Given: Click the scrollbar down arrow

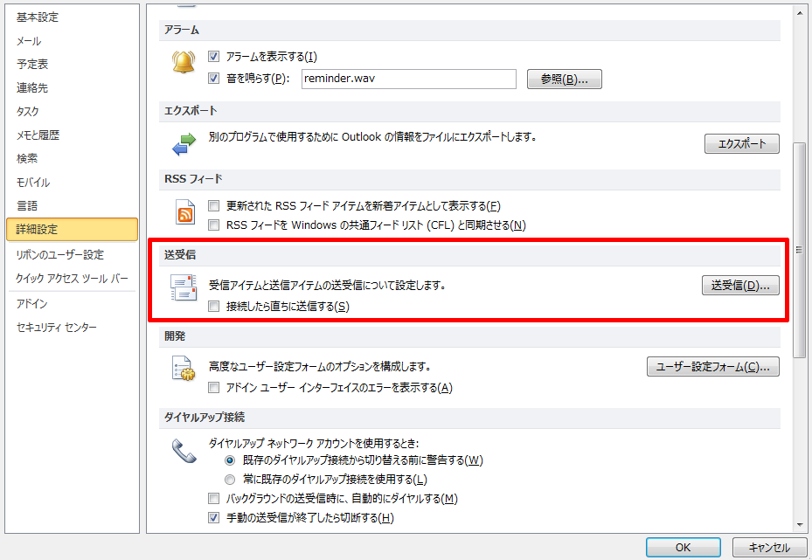Looking at the screenshot, I should point(800,525).
